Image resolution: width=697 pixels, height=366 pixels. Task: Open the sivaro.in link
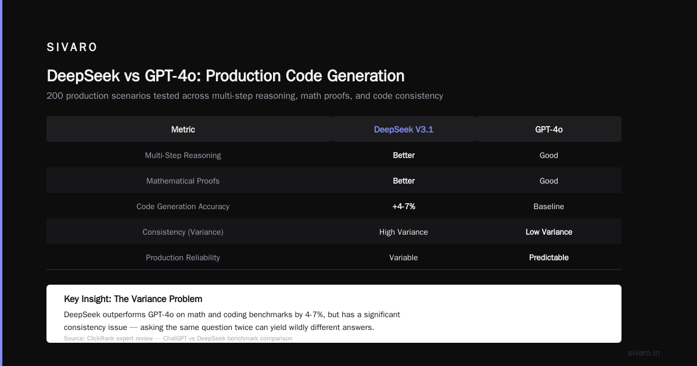(644, 353)
